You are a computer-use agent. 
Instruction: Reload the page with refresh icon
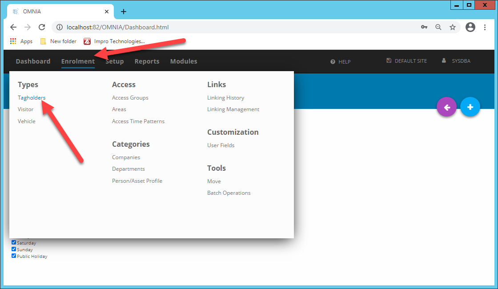point(42,27)
